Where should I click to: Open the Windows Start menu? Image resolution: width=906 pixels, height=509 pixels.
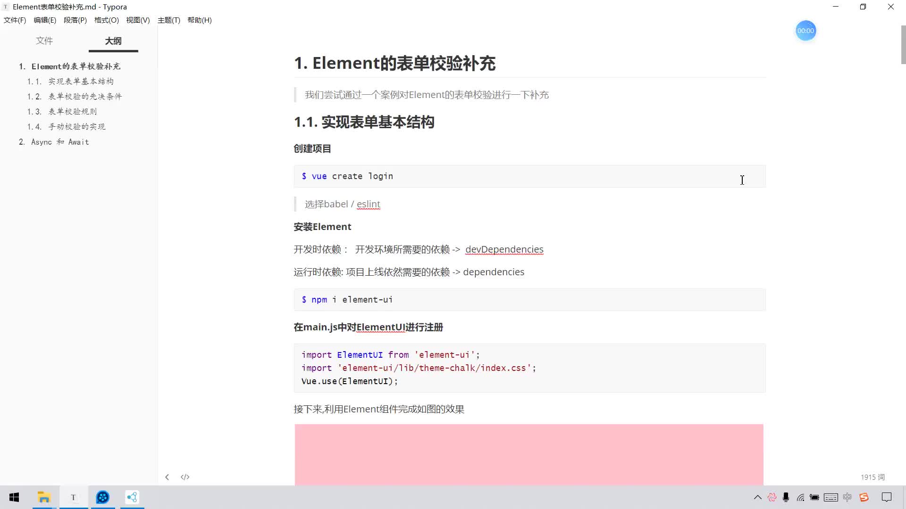coord(14,497)
